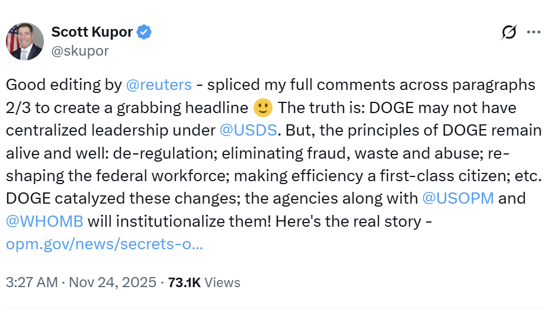Open the three-dot More options menu
This screenshot has width=548, height=312.
coord(534,33)
